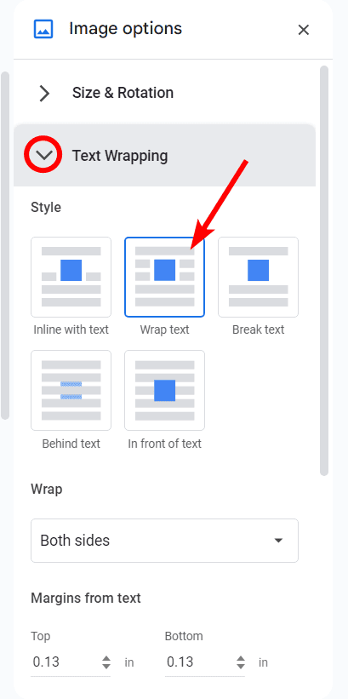Viewport: 348px width, 699px height.
Task: Select the Inline with text style icon
Action: 71,277
